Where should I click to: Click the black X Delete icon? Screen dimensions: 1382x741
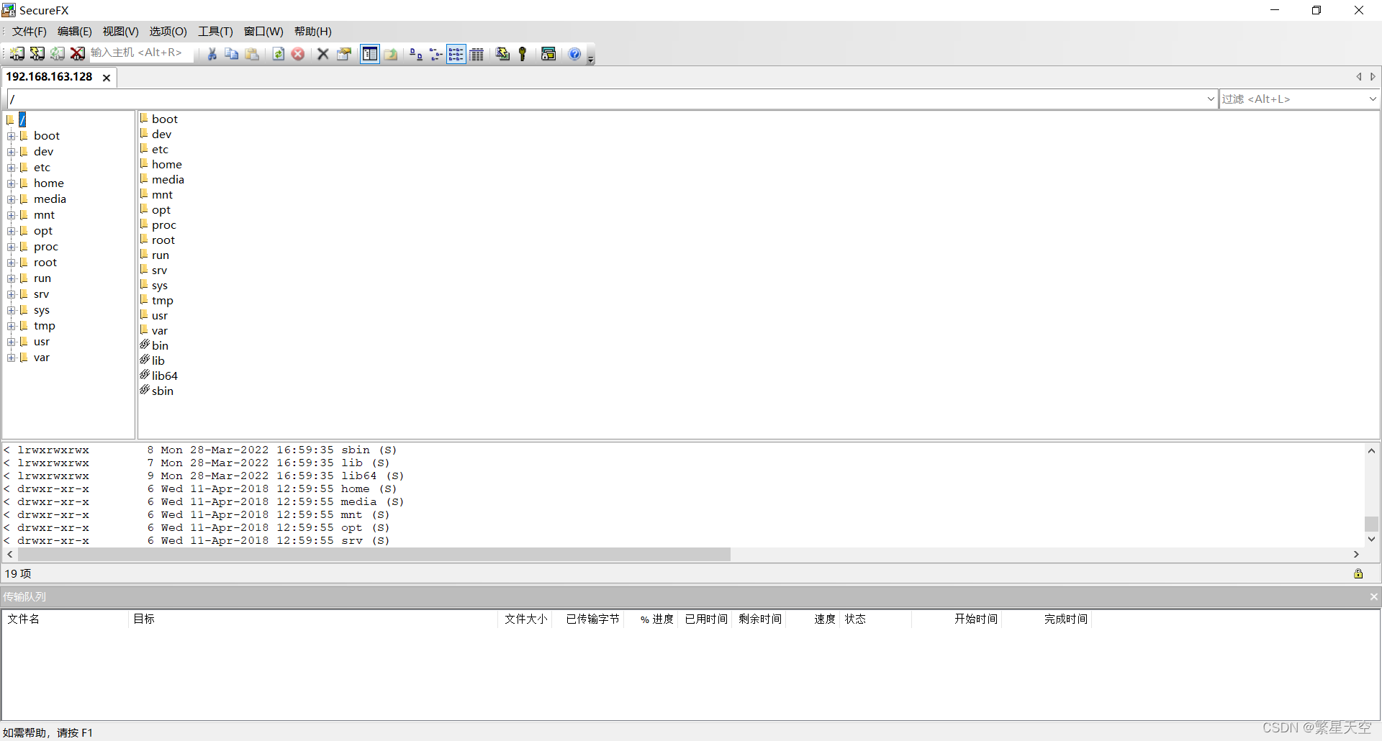point(323,54)
